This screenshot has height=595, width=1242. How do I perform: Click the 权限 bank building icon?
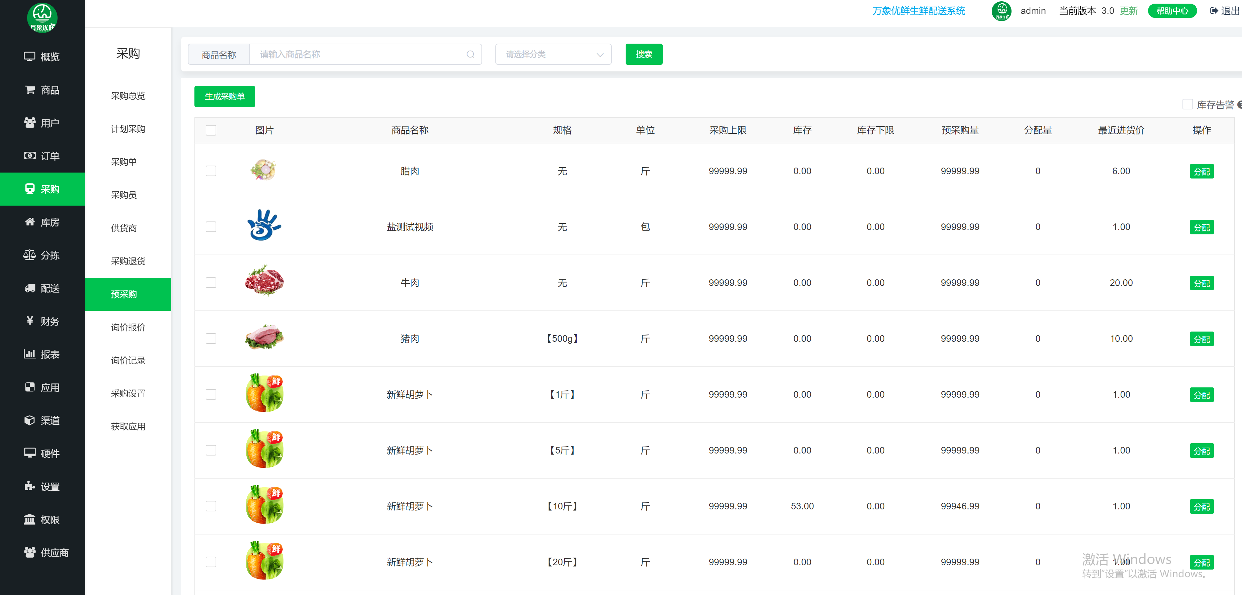point(29,519)
